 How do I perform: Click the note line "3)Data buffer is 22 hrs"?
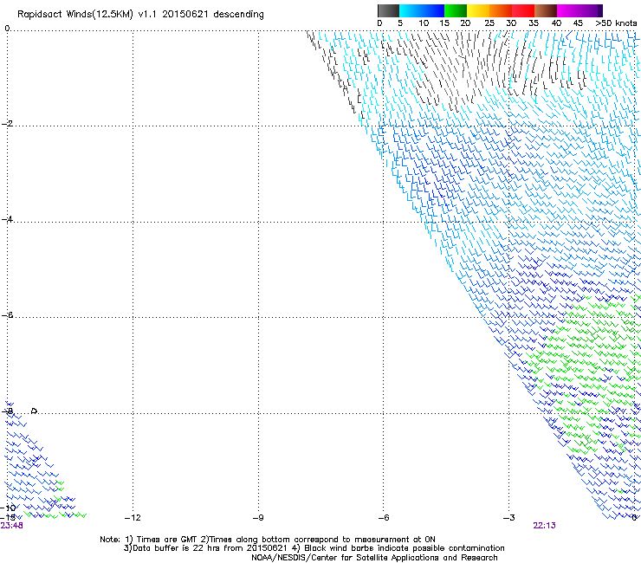(x=314, y=548)
